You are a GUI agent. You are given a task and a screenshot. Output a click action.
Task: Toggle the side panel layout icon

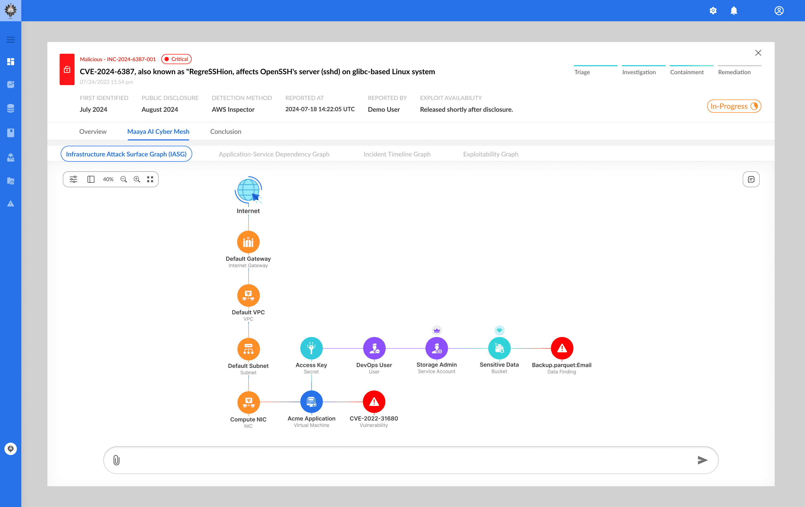coord(91,179)
